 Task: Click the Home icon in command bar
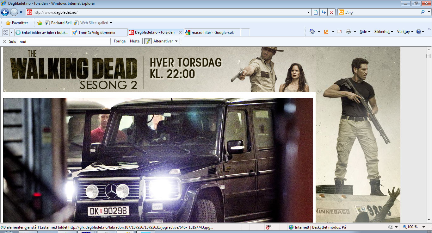[312, 32]
